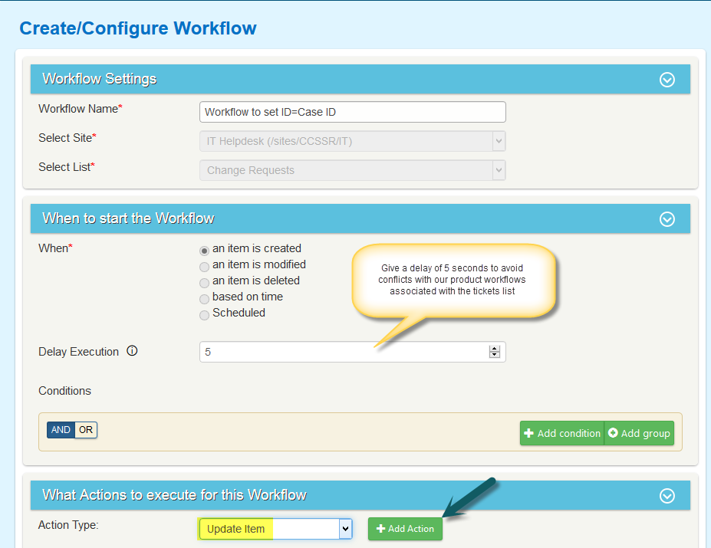
Task: Choose the 'an item is deleted' radio button
Action: pyautogui.click(x=204, y=282)
